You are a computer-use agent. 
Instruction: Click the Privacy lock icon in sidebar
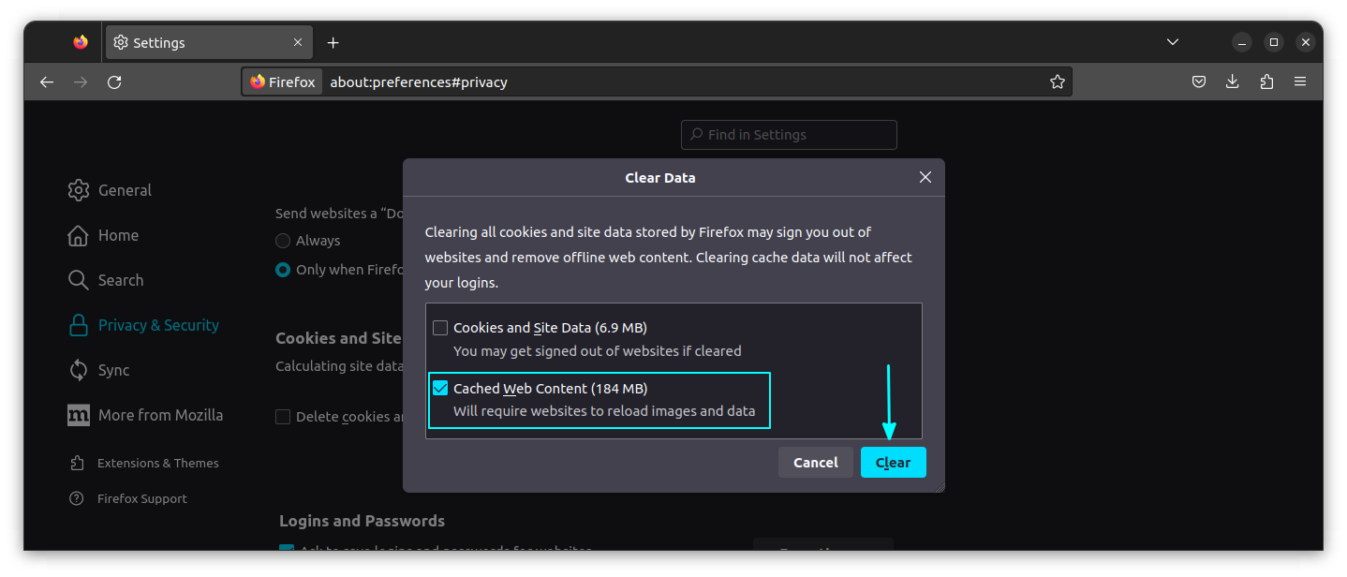coord(79,325)
